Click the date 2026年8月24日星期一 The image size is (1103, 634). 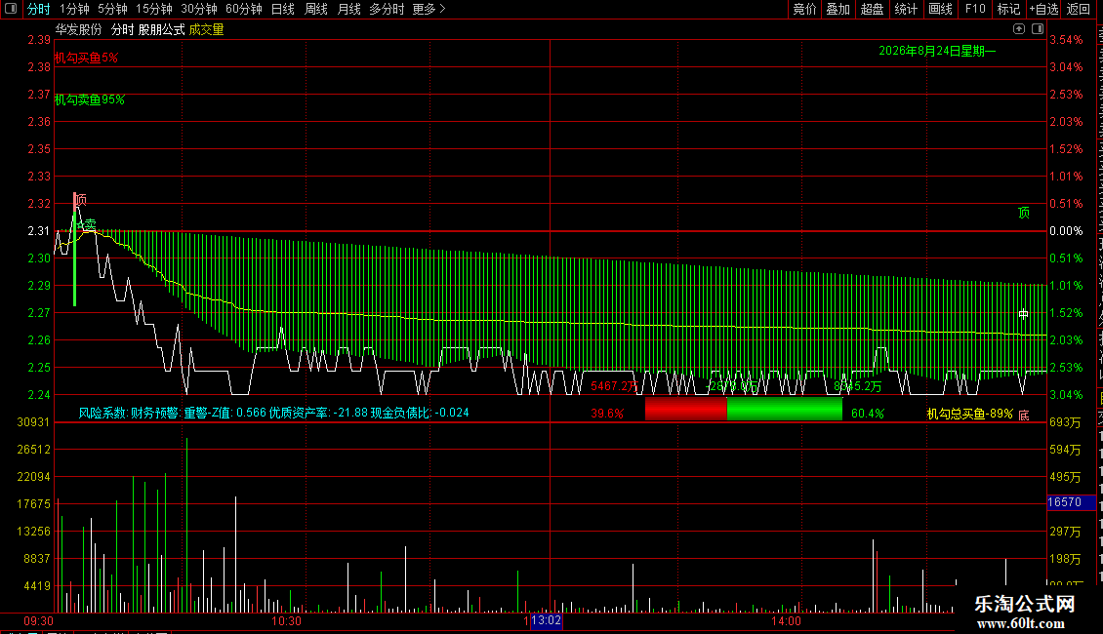click(937, 51)
